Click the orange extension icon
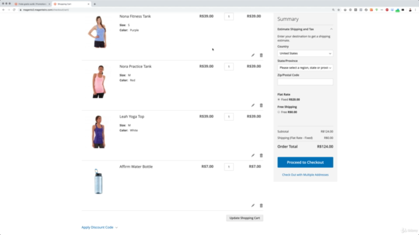This screenshot has height=235, width=419. tap(371, 10)
